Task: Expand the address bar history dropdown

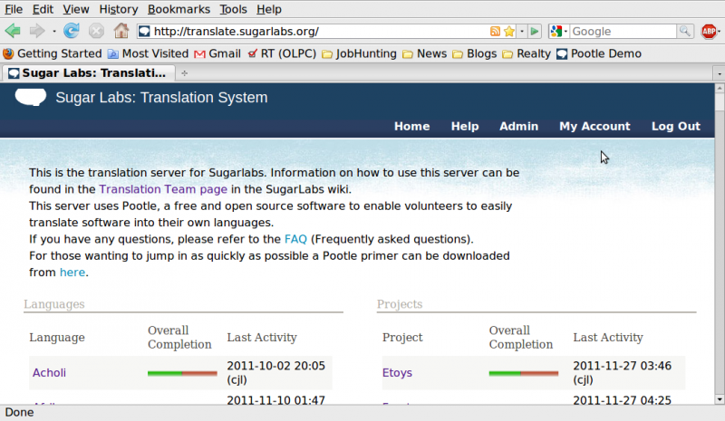Action: [x=522, y=32]
